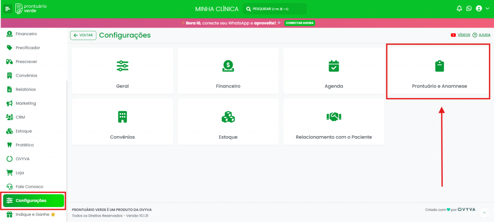Viewport: 494px width, 222px height.
Task: Toggle the hamburger sidebar menu icon
Action: pyautogui.click(x=8, y=9)
